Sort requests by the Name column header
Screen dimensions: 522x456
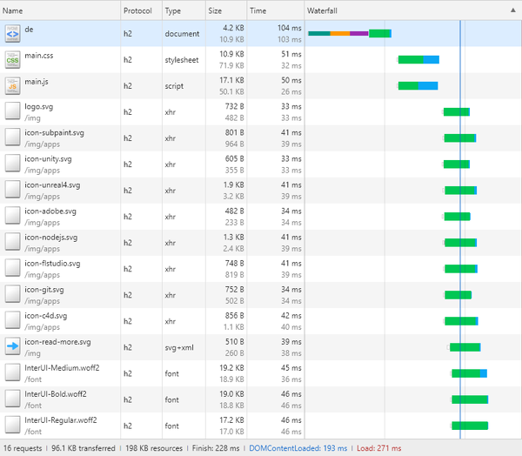pyautogui.click(x=60, y=10)
